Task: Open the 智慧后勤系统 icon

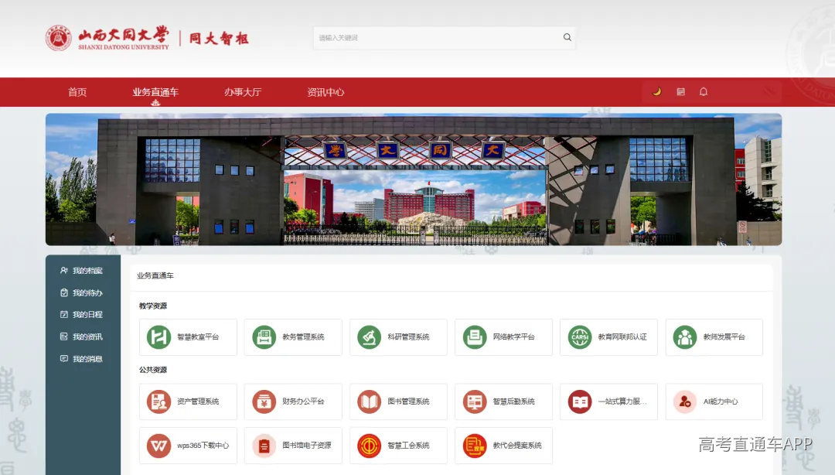Action: (475, 402)
